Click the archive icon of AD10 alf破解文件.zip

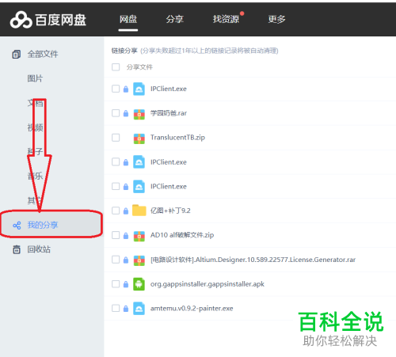(139, 236)
